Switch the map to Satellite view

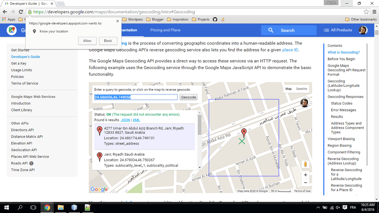click(301, 89)
